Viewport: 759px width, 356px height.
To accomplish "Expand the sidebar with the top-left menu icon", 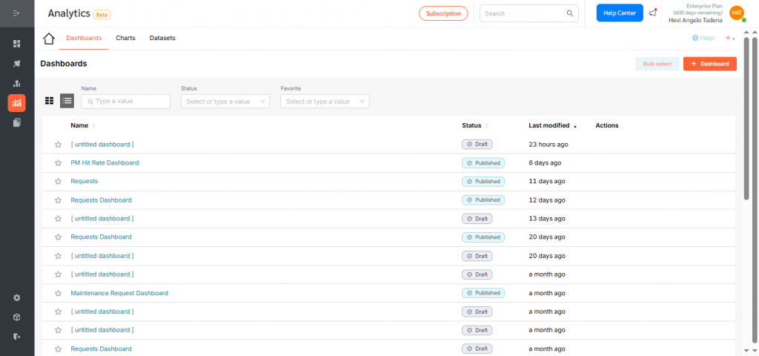I will (x=16, y=13).
